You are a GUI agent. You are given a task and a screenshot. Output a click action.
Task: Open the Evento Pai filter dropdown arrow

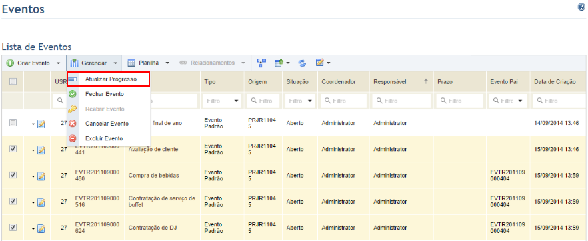point(520,101)
